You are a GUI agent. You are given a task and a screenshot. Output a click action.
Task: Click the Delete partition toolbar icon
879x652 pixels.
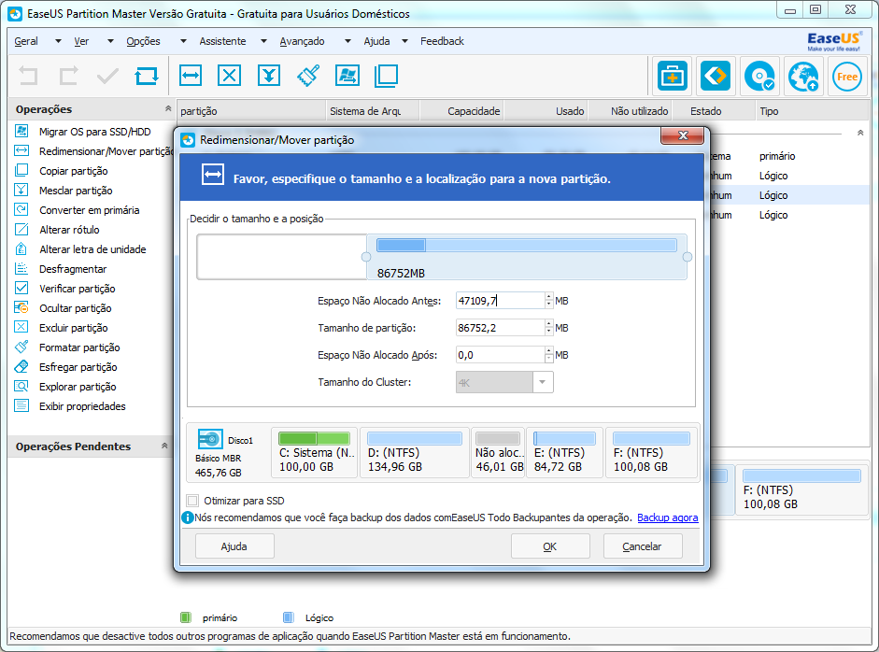(x=229, y=76)
